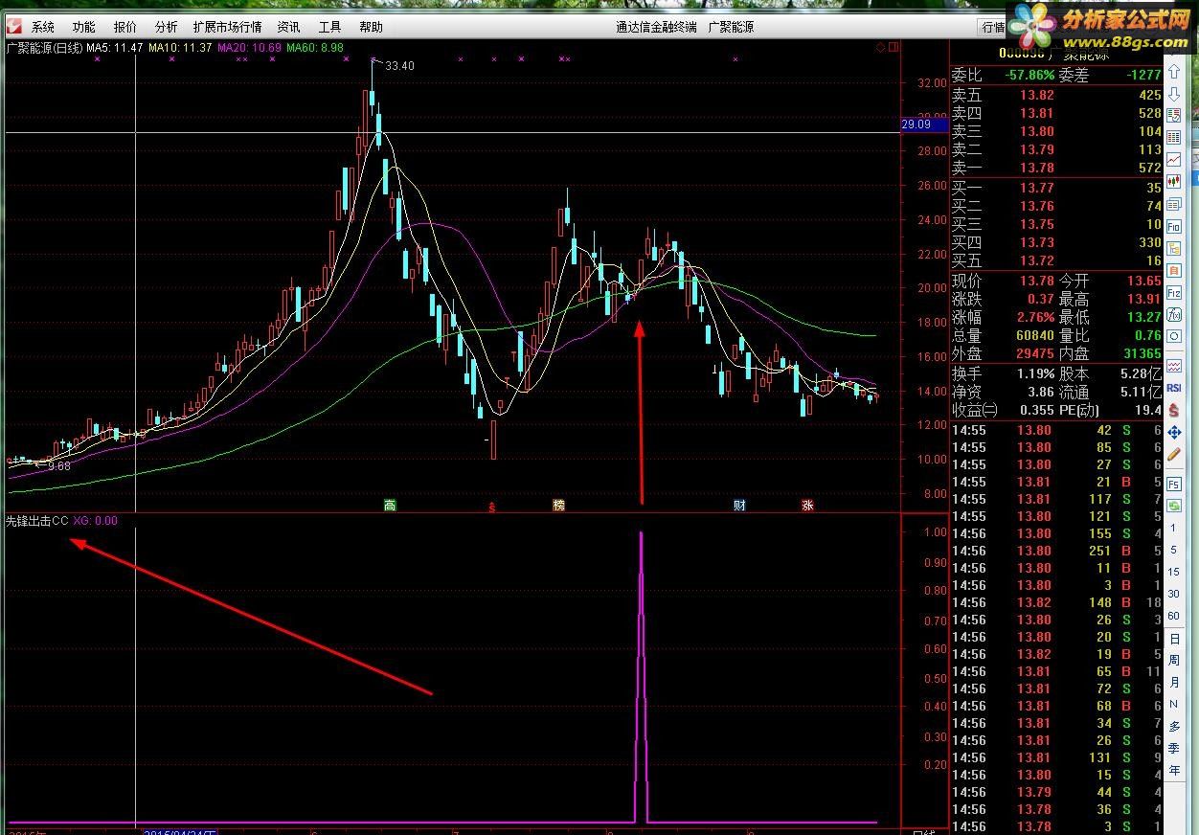
Task: Click the 行情 button in title bar
Action: (x=992, y=27)
